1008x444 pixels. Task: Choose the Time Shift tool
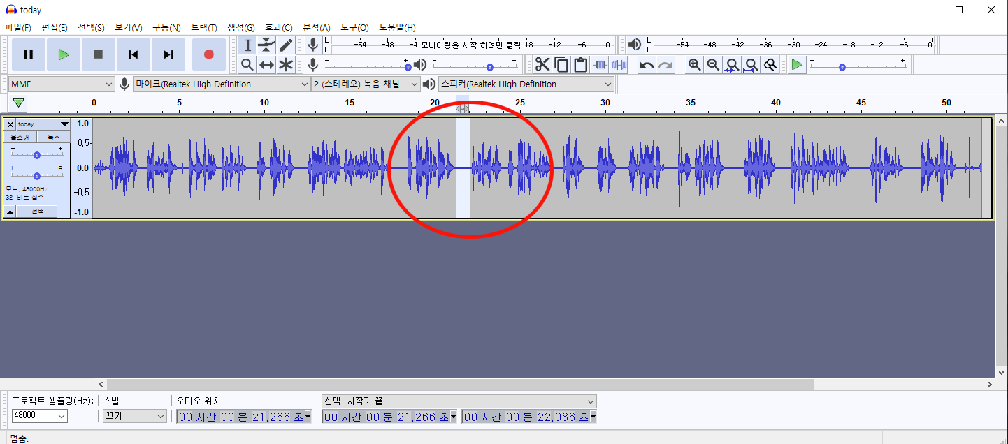point(266,65)
